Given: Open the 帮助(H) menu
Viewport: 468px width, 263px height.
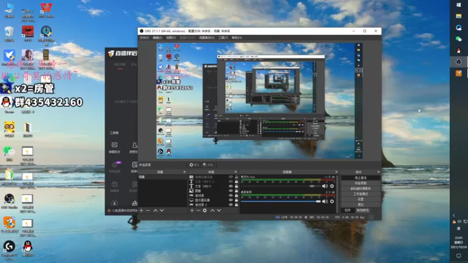Looking at the screenshot, I should (x=236, y=38).
